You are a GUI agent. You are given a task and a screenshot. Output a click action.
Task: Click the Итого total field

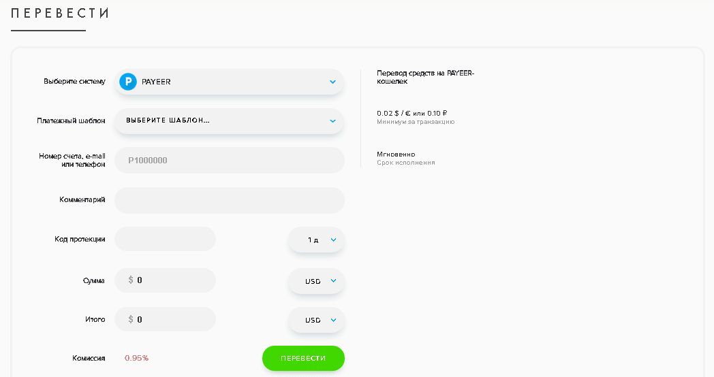coord(170,320)
